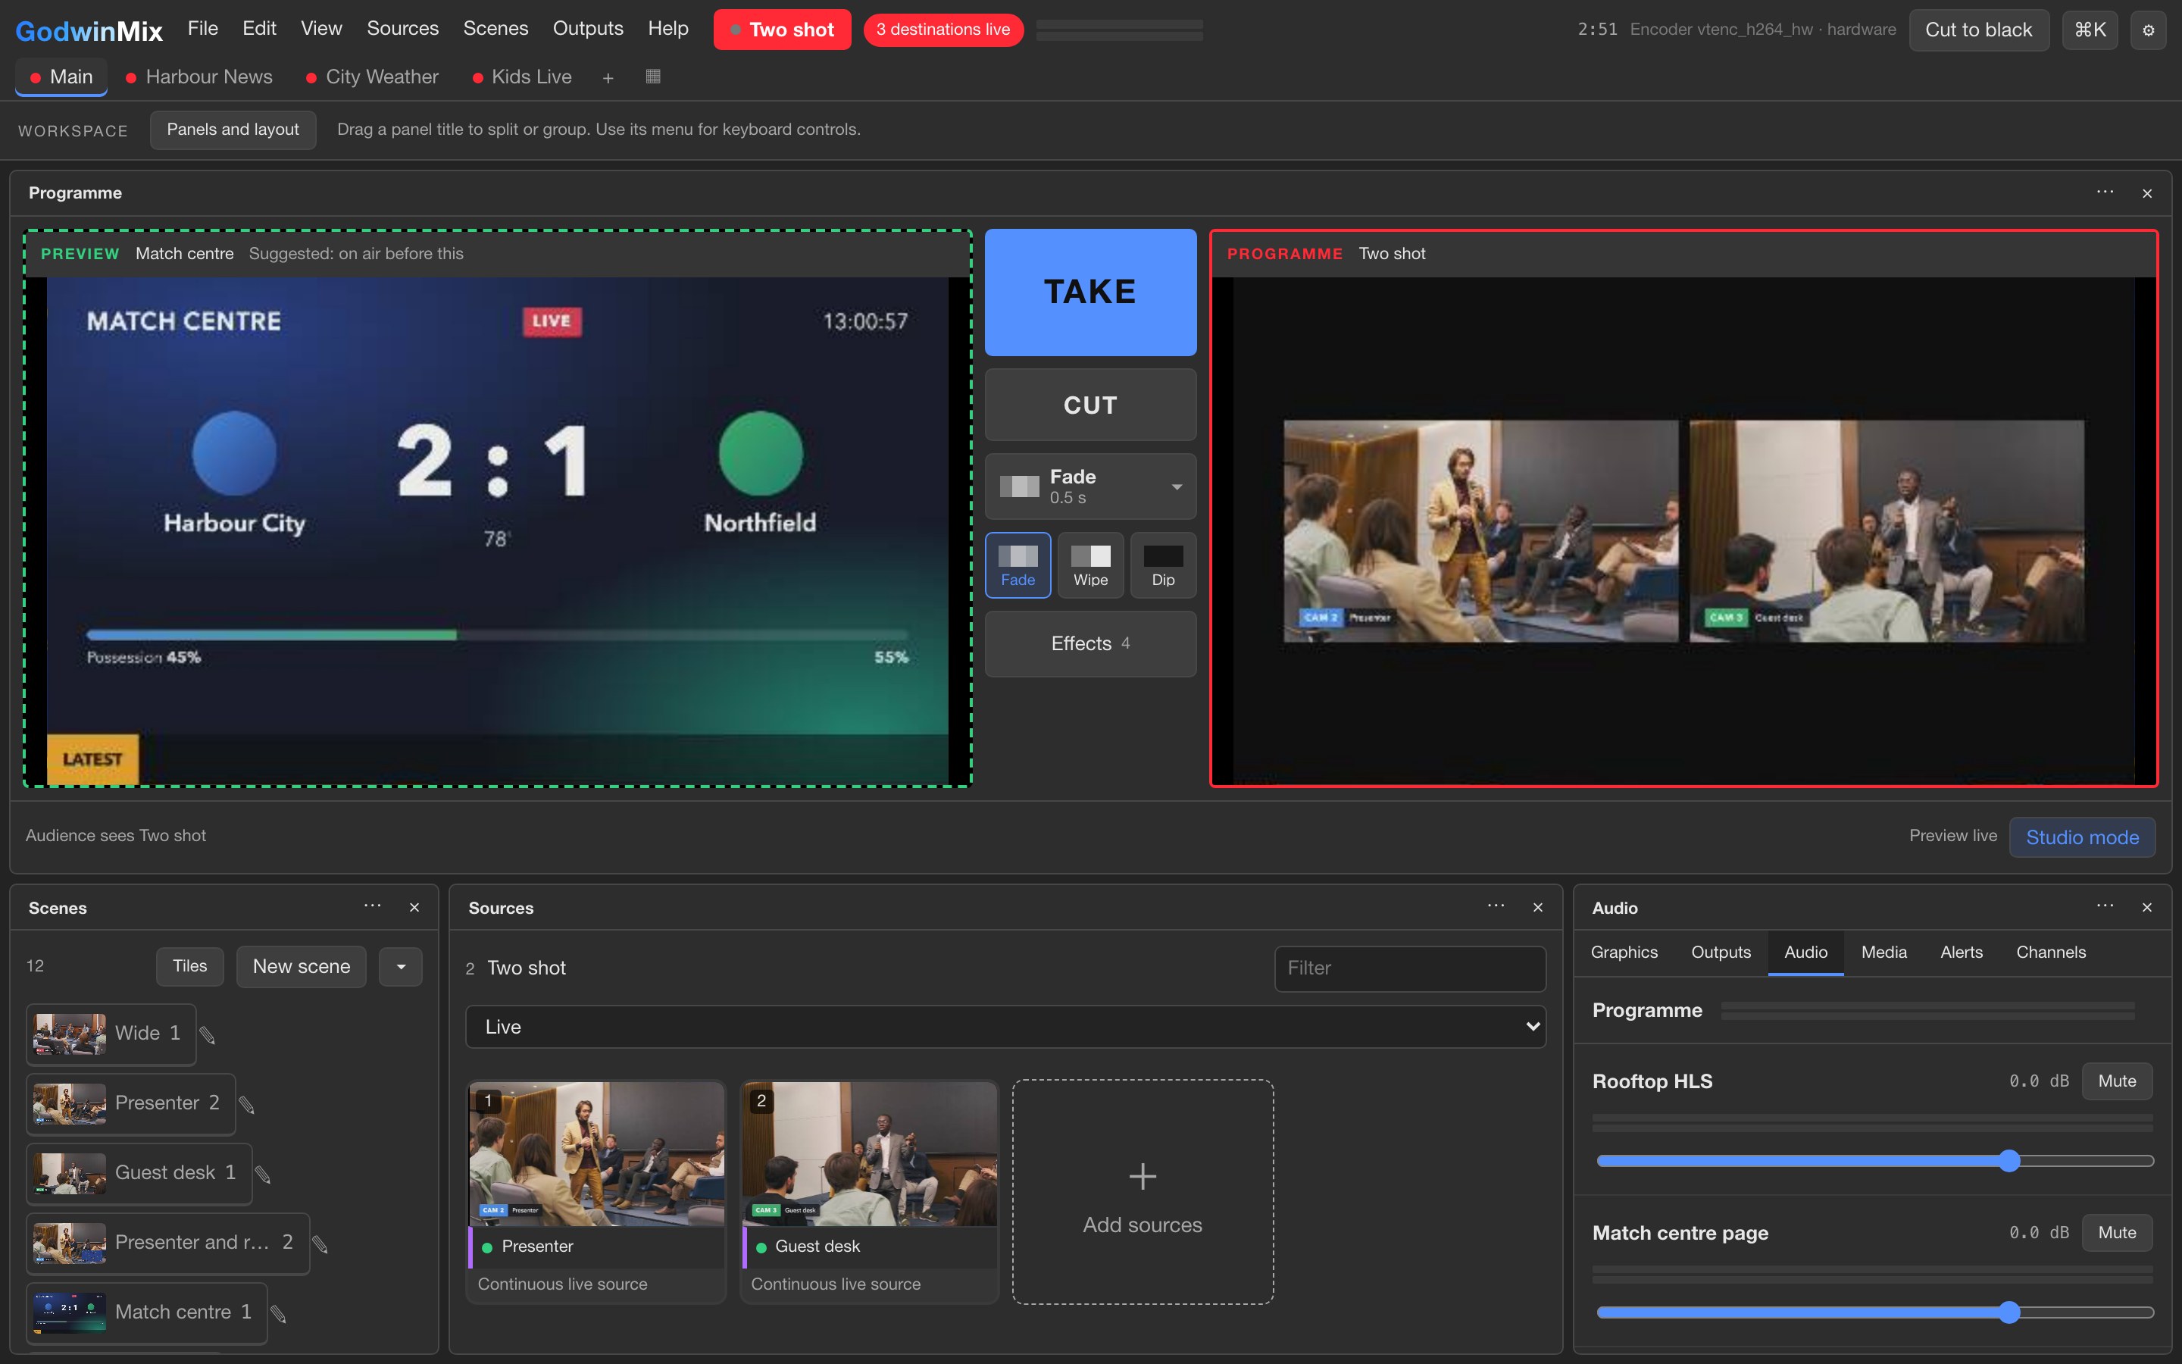
Task: Mute the Rooftop HLS channel
Action: [x=2116, y=1081]
